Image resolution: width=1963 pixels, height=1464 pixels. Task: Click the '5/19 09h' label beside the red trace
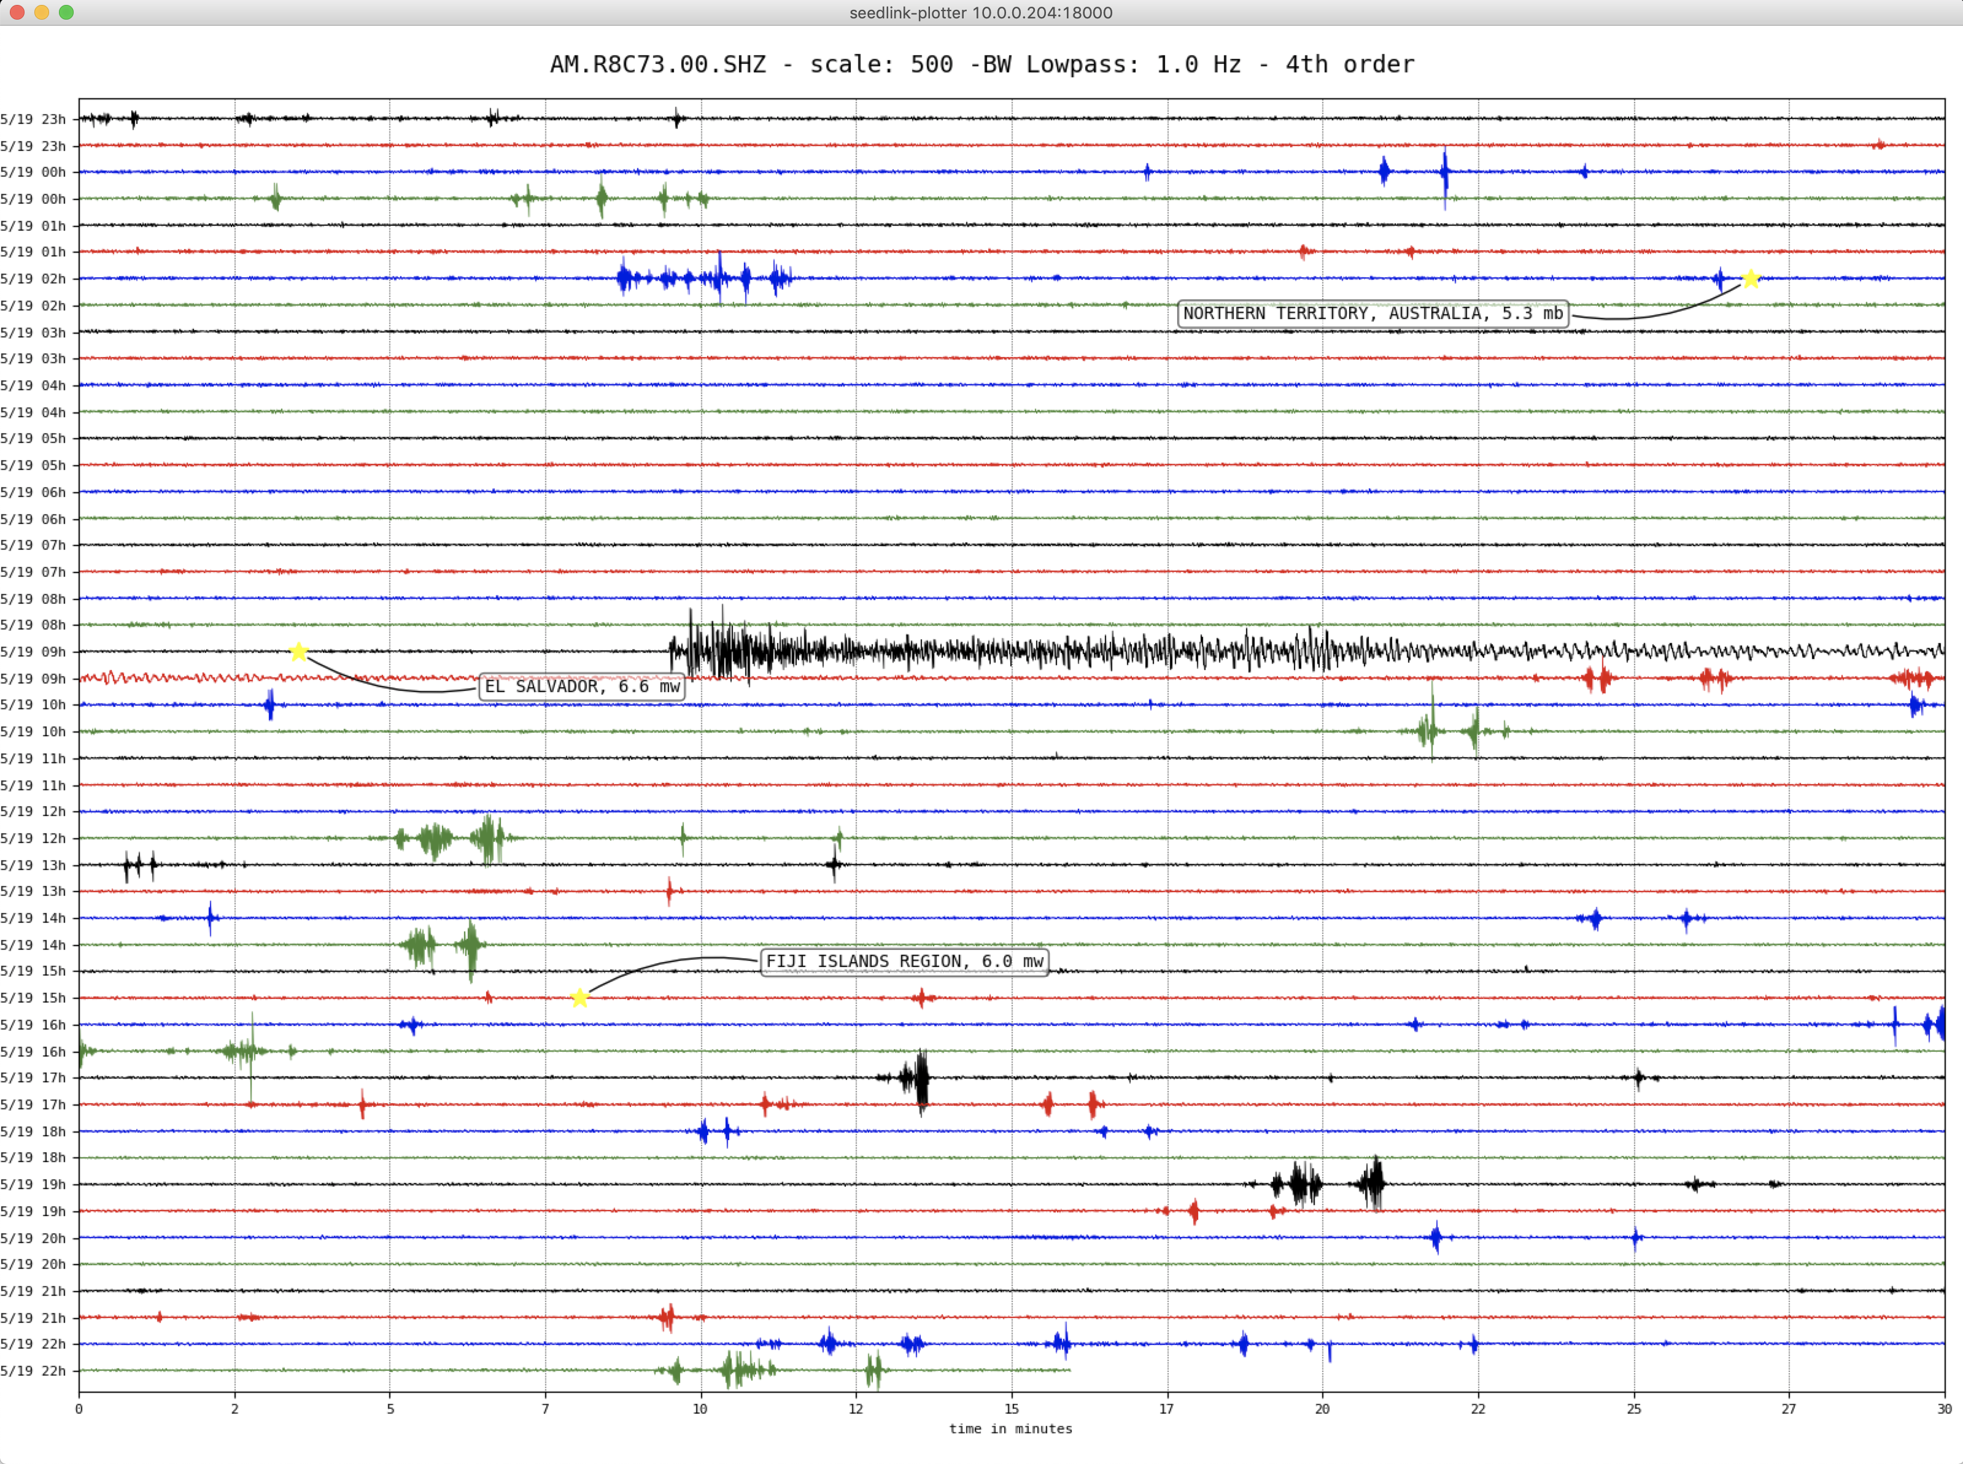click(x=34, y=679)
